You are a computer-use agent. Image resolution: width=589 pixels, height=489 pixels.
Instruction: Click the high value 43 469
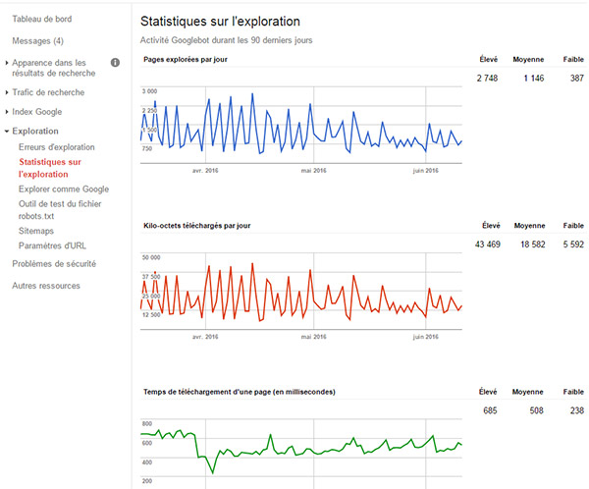pyautogui.click(x=488, y=244)
